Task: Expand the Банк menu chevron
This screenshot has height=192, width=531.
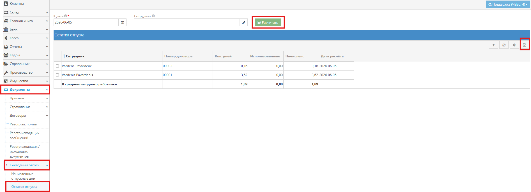Action: [47, 29]
